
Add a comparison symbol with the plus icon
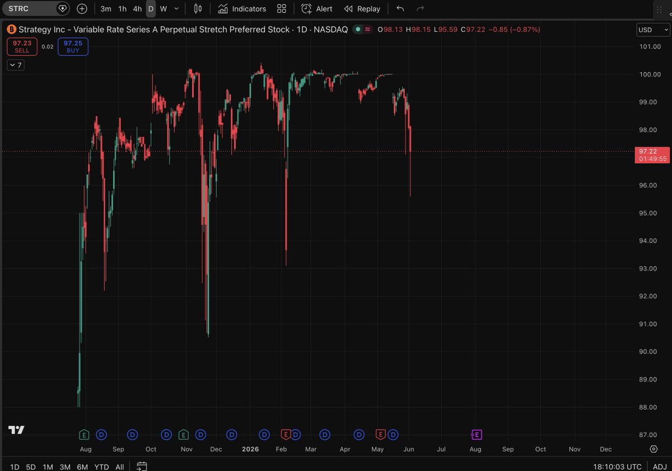(x=82, y=8)
